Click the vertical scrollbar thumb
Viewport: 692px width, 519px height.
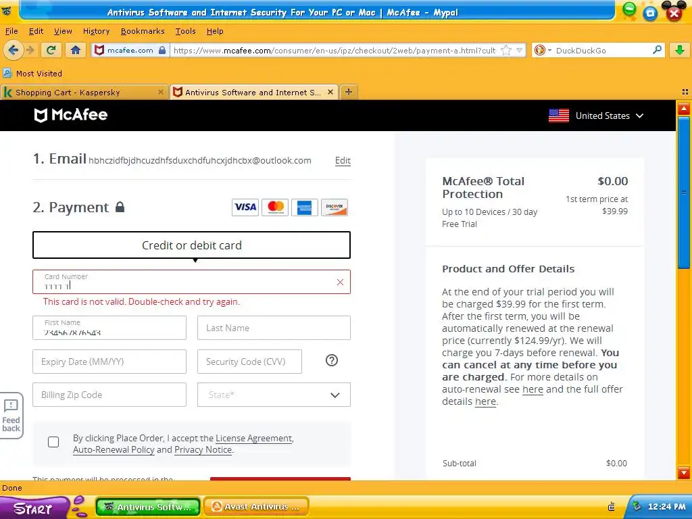pyautogui.click(x=684, y=193)
